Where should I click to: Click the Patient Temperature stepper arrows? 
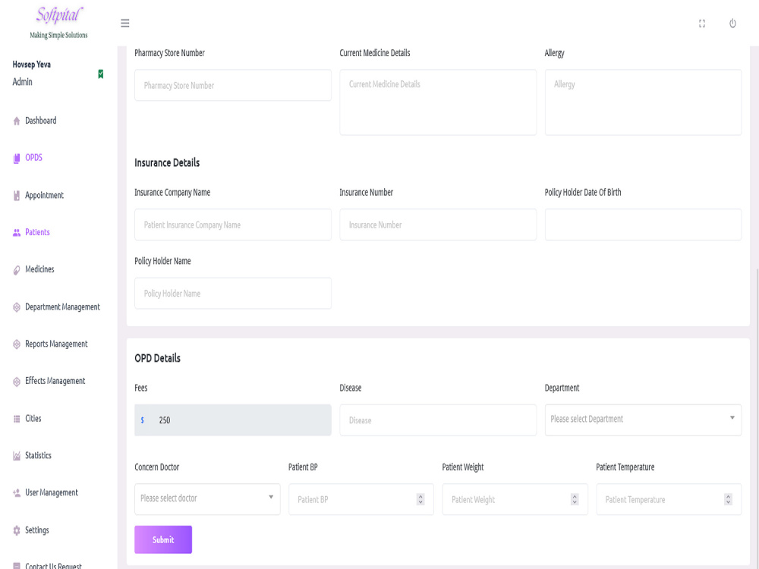[x=728, y=499]
